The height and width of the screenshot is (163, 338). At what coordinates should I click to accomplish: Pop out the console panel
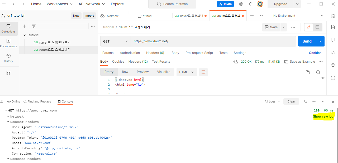pyautogui.click(x=322, y=101)
